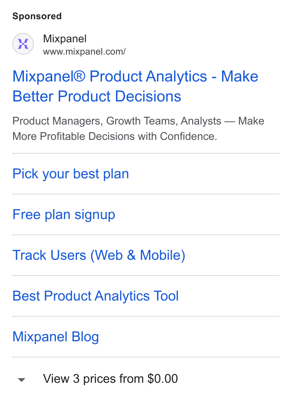The width and height of the screenshot is (292, 402).
Task: Click 'Better Product Decisions' headline second line
Action: 97,96
